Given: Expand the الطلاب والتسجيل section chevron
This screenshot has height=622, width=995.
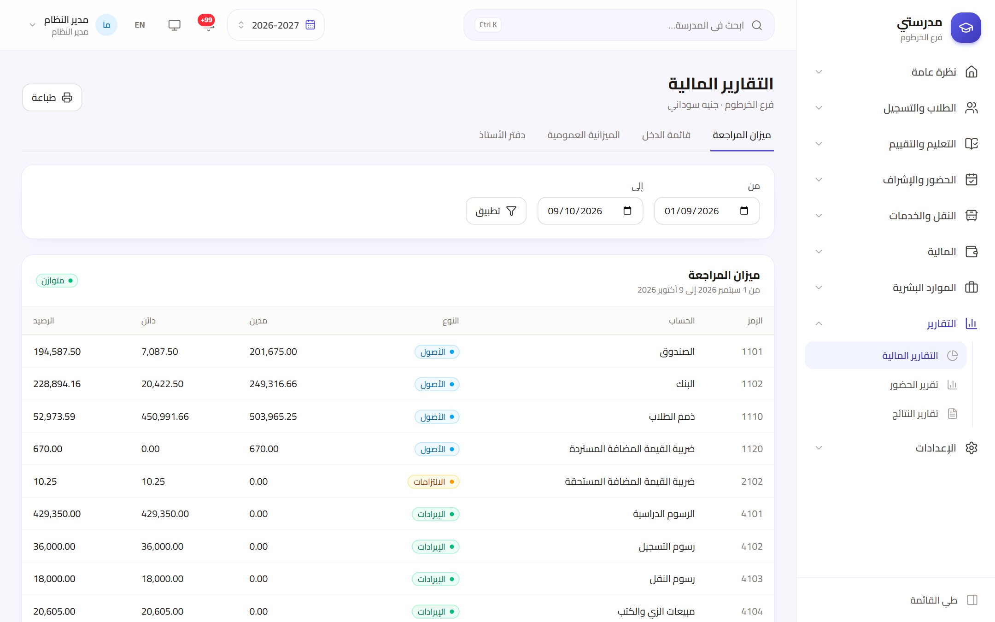Looking at the screenshot, I should [x=819, y=108].
